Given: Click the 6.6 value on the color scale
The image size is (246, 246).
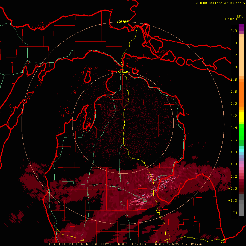Looking at the screenshot, I should 234,79.
